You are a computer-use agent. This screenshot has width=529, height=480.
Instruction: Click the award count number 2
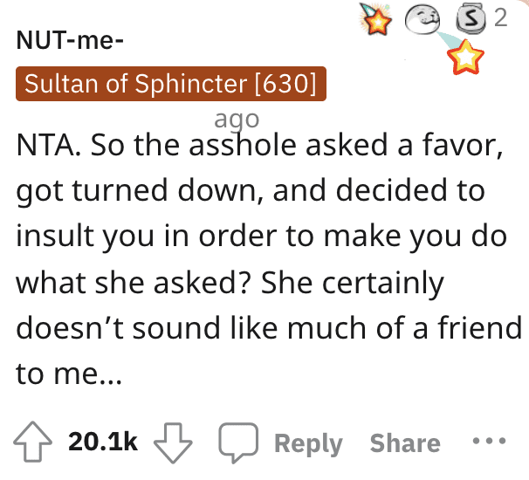pyautogui.click(x=501, y=18)
